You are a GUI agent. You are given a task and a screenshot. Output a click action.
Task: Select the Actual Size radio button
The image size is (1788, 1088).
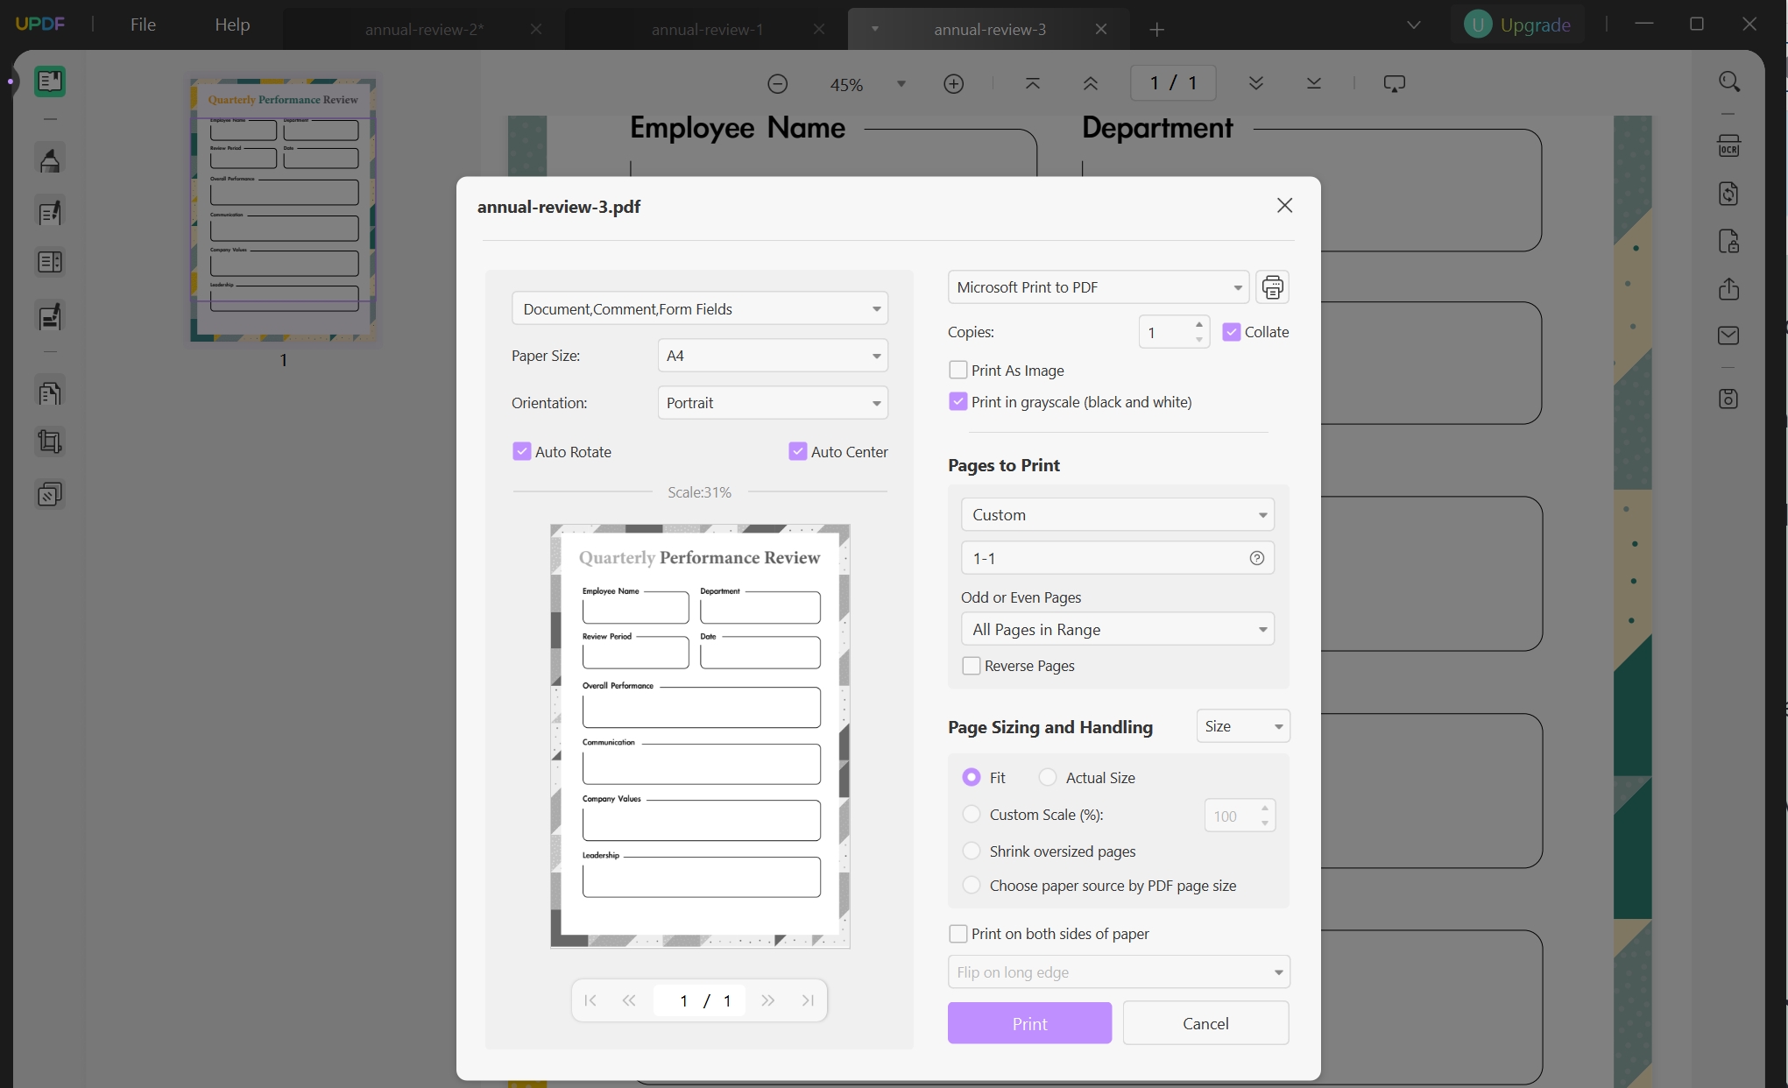tap(1048, 778)
